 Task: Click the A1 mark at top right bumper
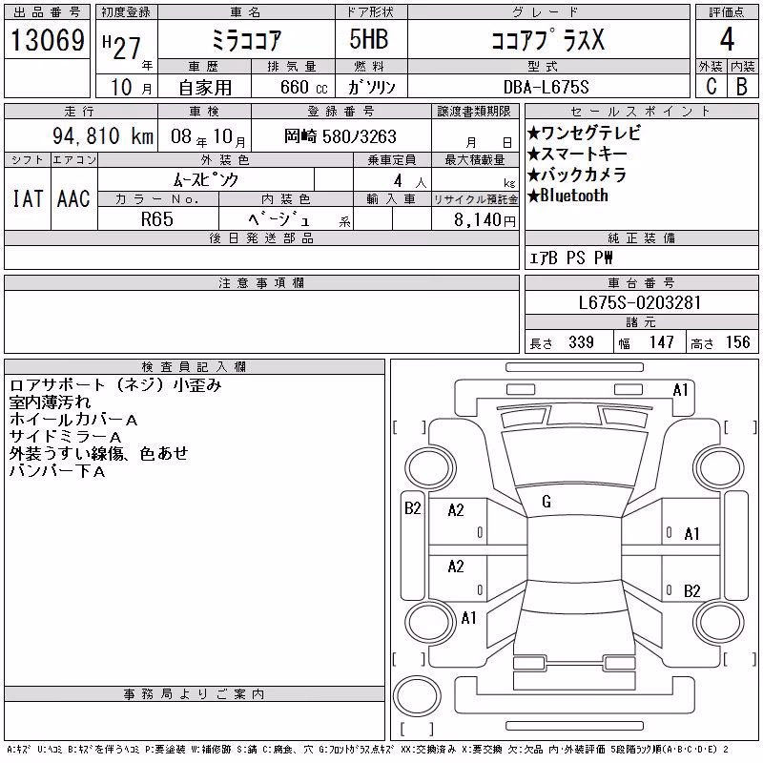pos(680,390)
